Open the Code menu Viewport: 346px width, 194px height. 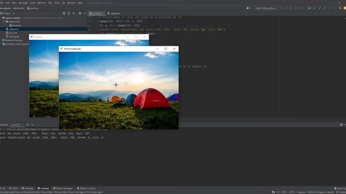click(x=32, y=3)
